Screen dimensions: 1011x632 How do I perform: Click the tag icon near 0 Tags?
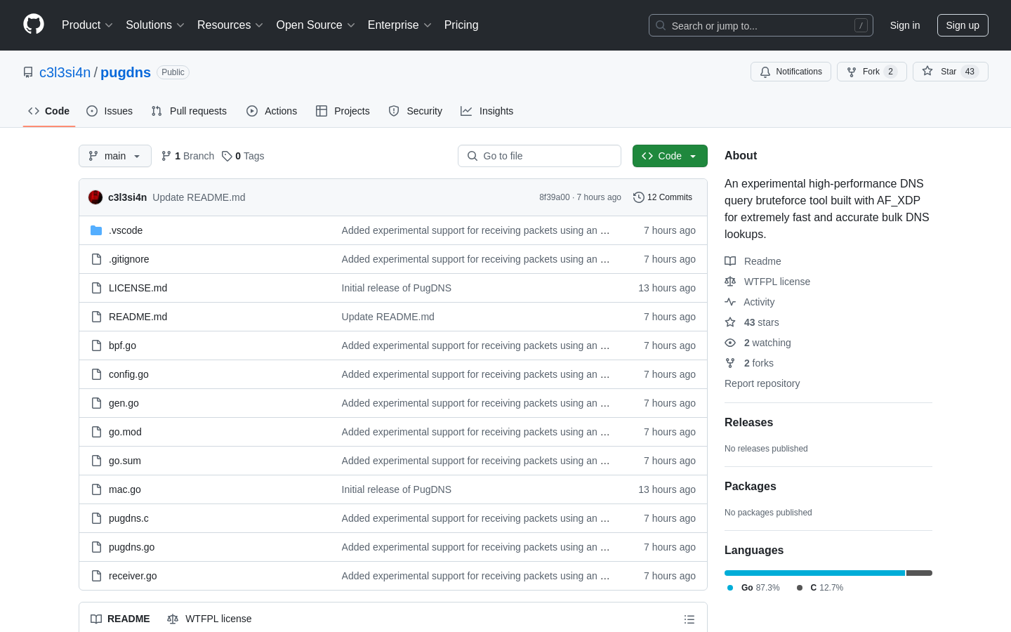[227, 156]
